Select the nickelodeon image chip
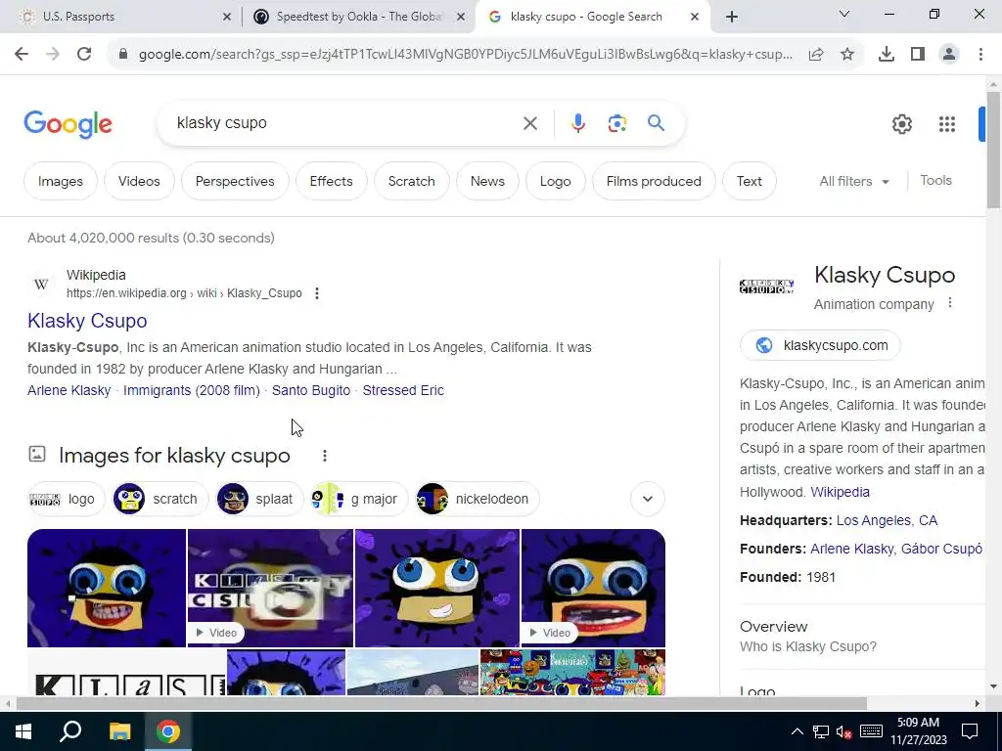The width and height of the screenshot is (1002, 751). [x=478, y=499]
